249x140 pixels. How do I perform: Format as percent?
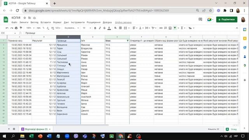[43, 28]
